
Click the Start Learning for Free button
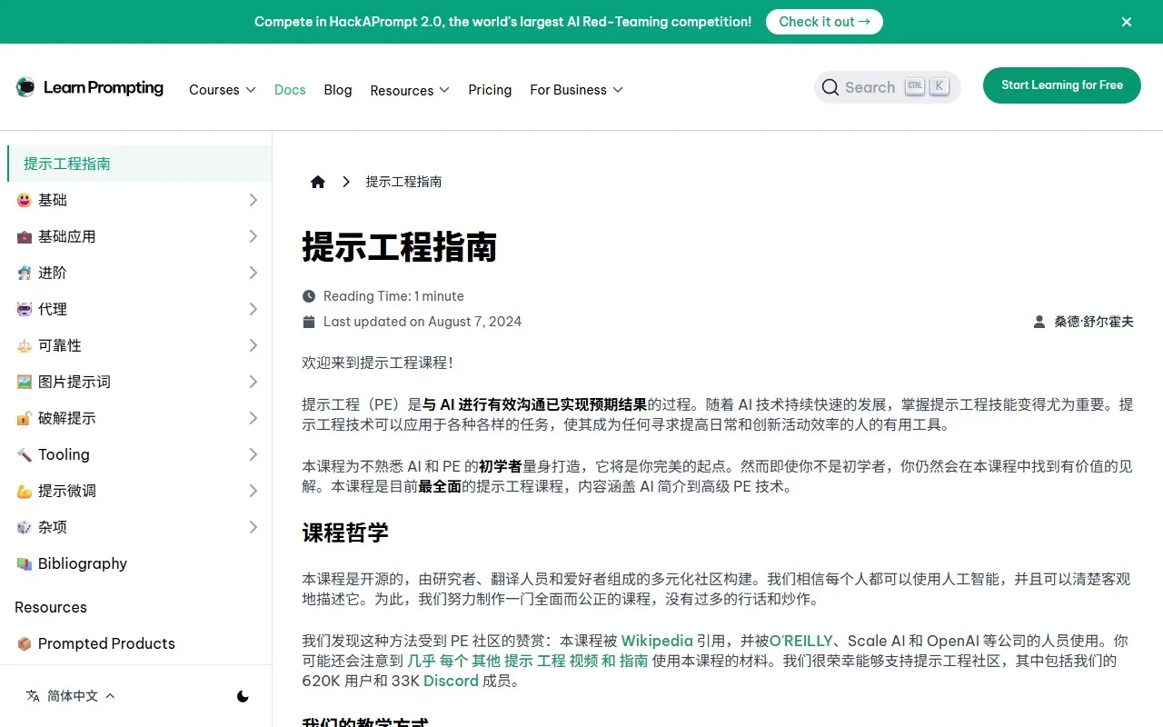1061,85
